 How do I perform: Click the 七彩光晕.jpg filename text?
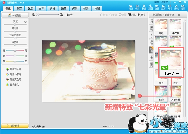[39, 127]
